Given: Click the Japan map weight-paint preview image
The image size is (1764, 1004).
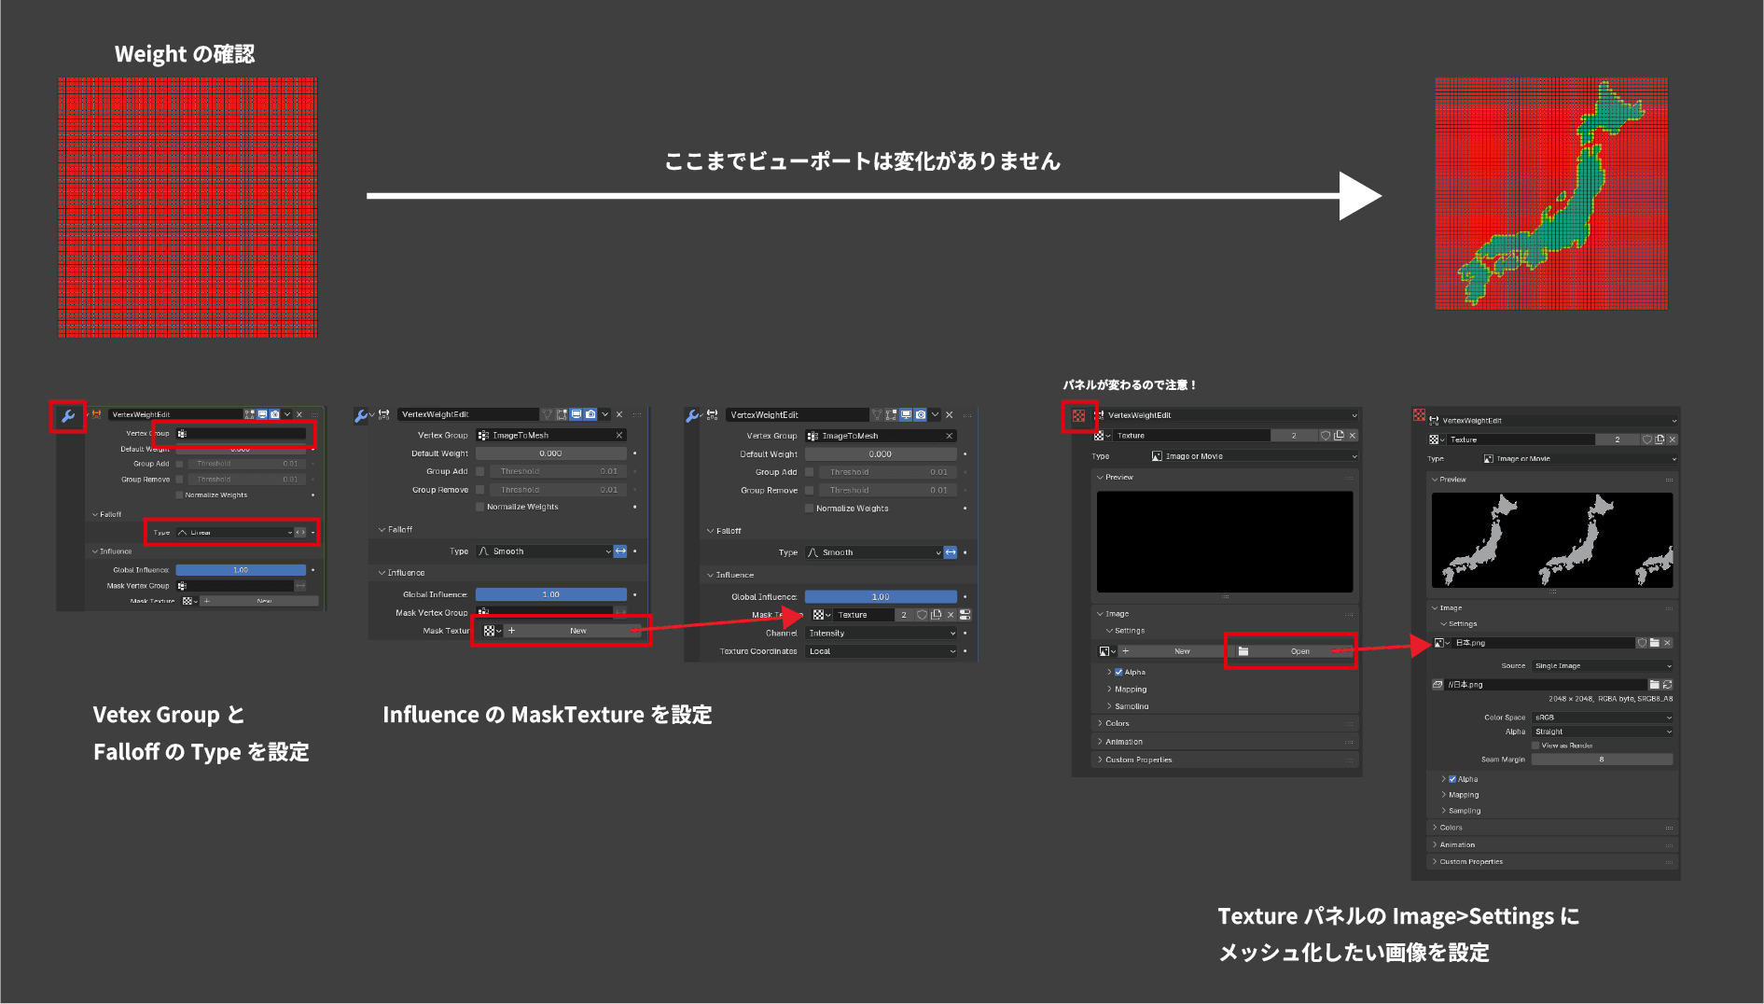Looking at the screenshot, I should pyautogui.click(x=1551, y=194).
